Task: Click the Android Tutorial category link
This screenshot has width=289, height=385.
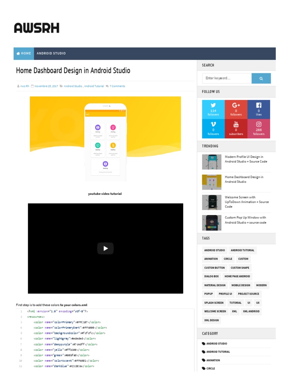Action: 218,352
